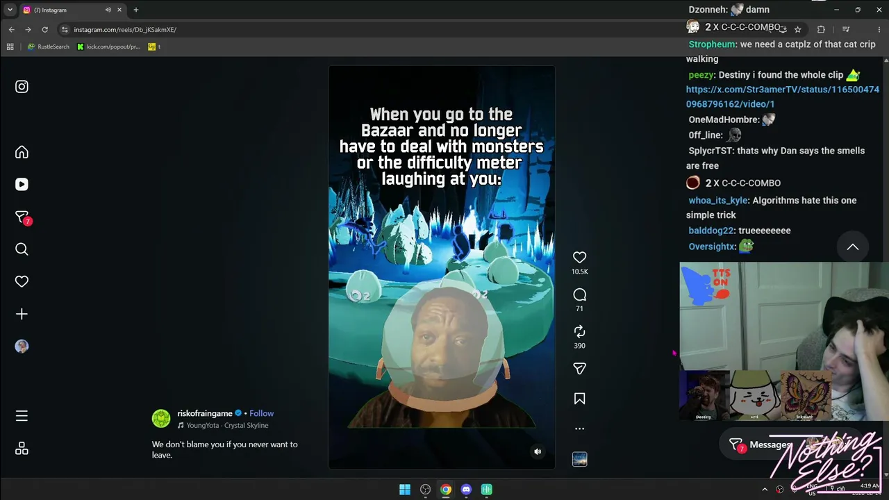Go back in browser history

[11, 29]
